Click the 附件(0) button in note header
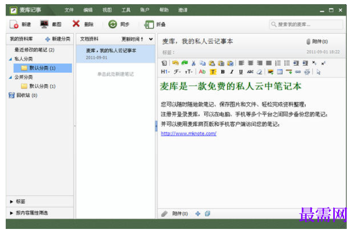The image size is (357, 231). click(x=317, y=41)
